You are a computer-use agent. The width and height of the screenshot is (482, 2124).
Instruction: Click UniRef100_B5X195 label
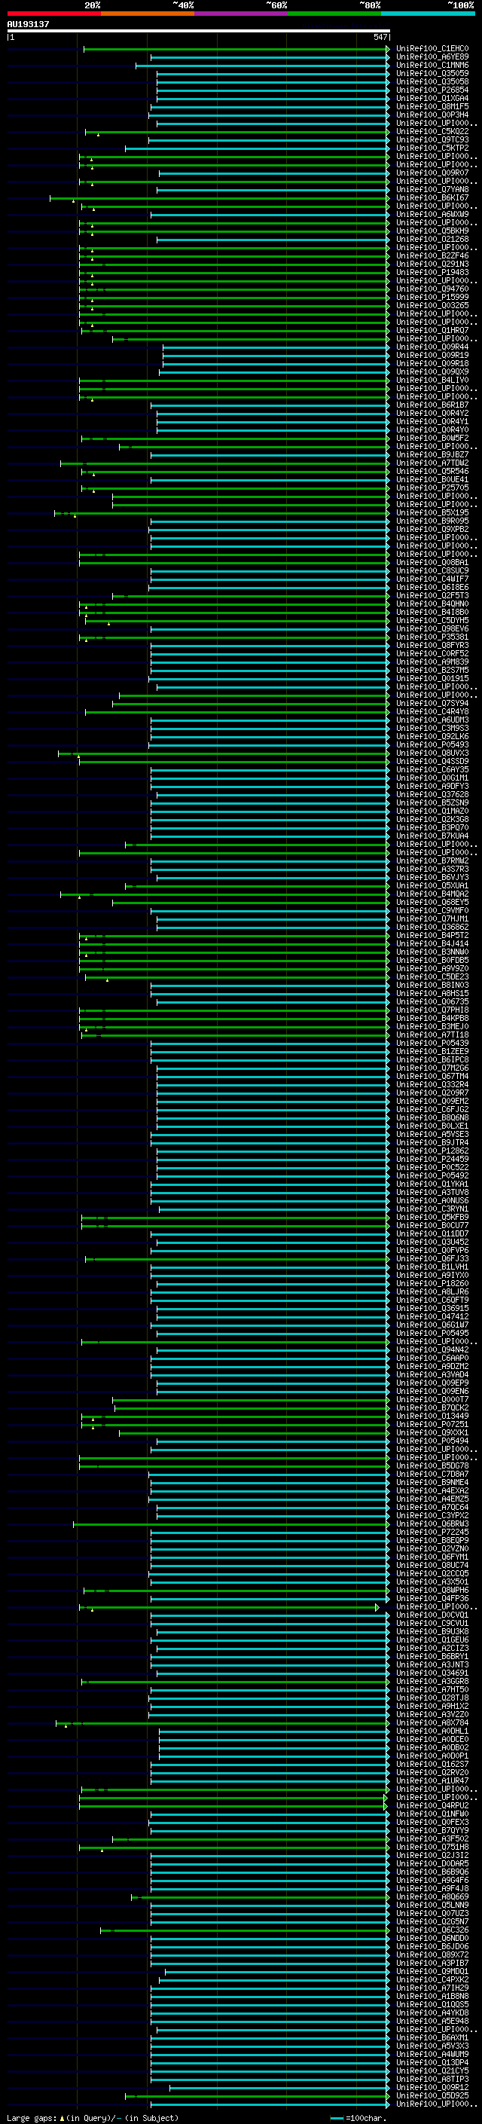432,513
